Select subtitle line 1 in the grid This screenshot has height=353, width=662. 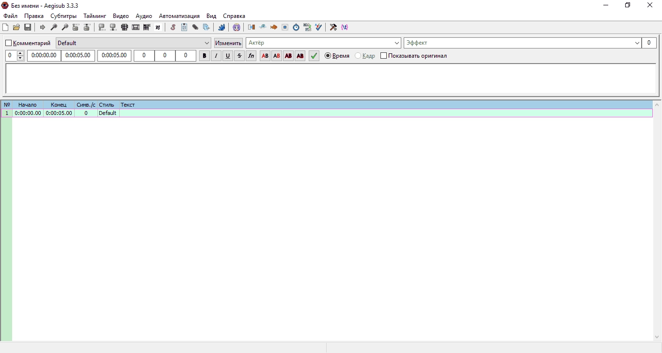[327, 113]
